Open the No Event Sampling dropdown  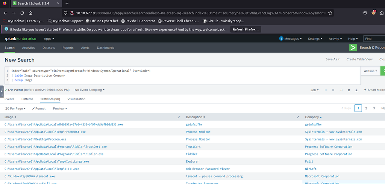(89, 90)
